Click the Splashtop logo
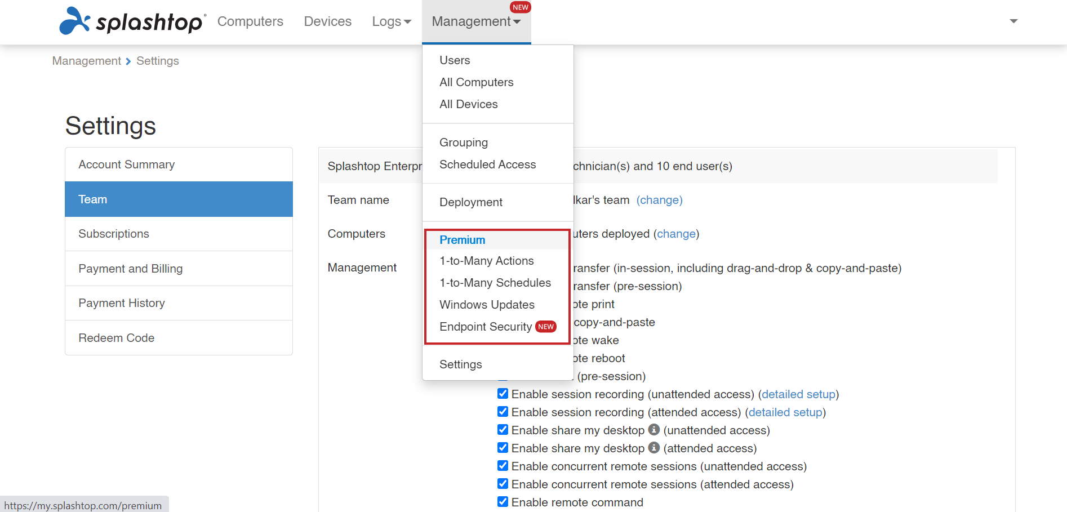The image size is (1067, 512). click(132, 21)
